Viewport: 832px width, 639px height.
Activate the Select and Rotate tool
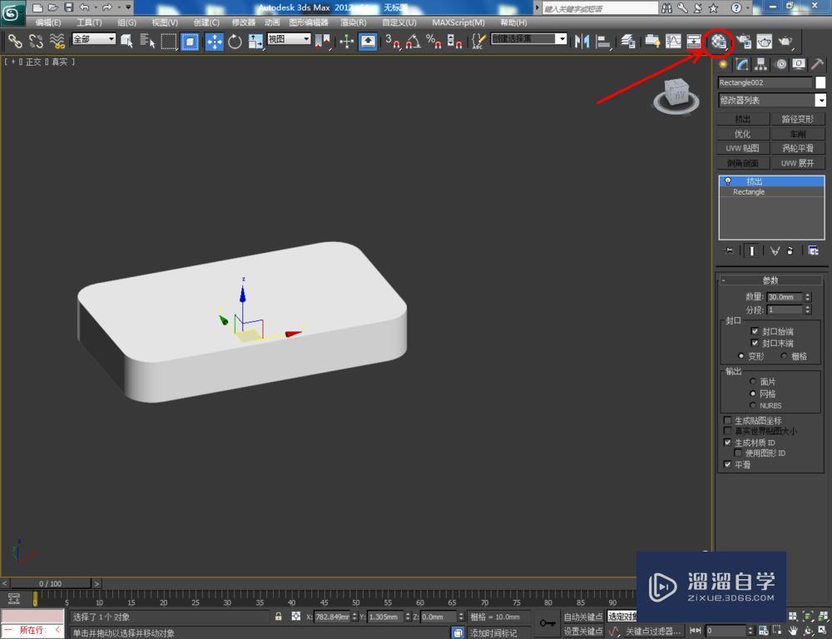click(x=235, y=41)
